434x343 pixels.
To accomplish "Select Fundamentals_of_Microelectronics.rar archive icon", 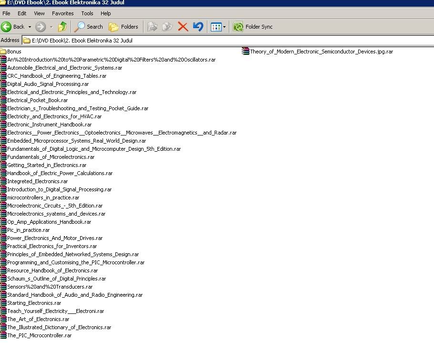I will [x=3, y=156].
